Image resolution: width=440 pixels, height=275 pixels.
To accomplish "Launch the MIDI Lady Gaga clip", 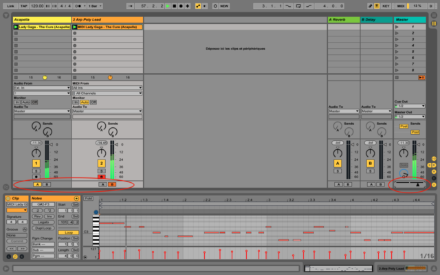I will click(x=75, y=27).
